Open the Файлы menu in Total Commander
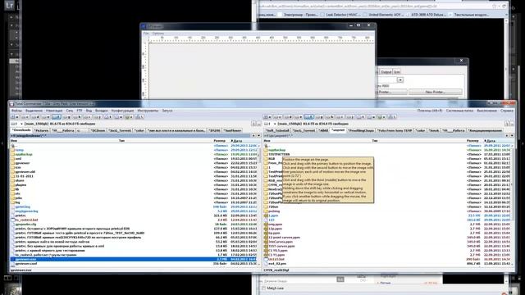The image size is (525, 295). click(x=16, y=111)
